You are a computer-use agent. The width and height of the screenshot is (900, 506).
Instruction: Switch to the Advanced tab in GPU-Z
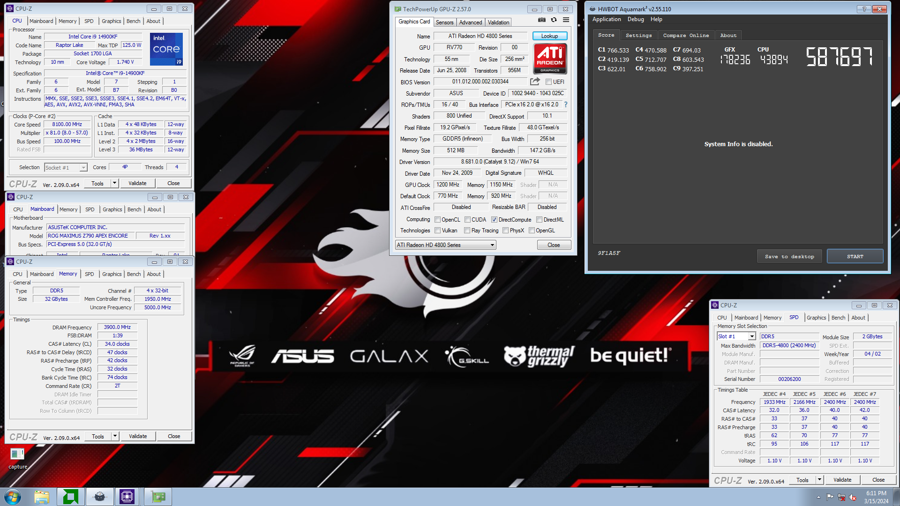pyautogui.click(x=470, y=22)
